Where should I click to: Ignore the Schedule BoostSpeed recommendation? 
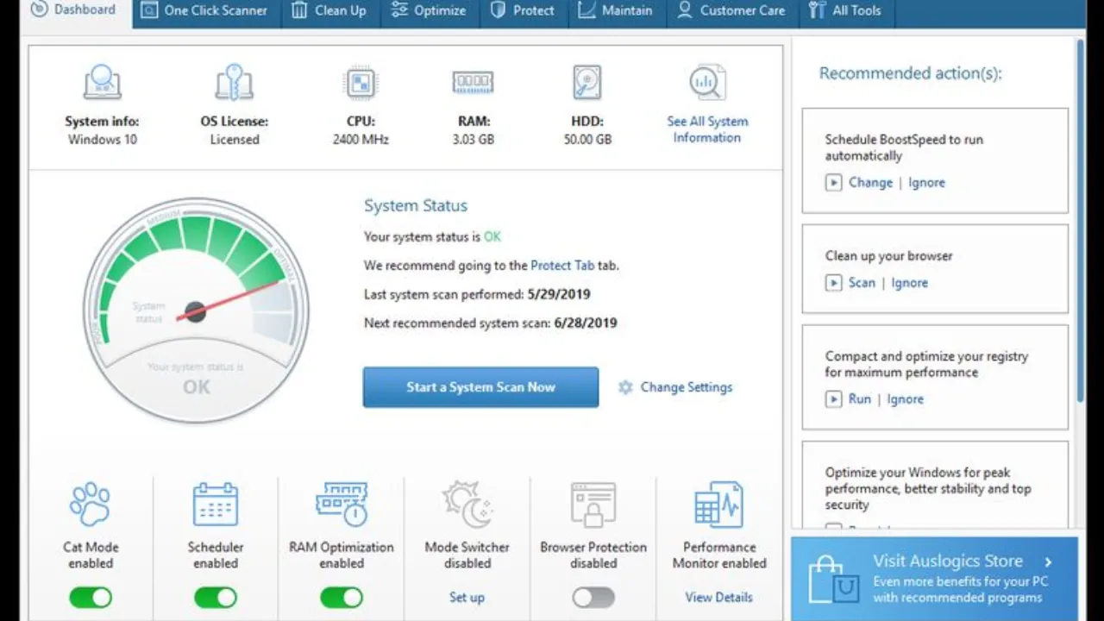coord(926,182)
